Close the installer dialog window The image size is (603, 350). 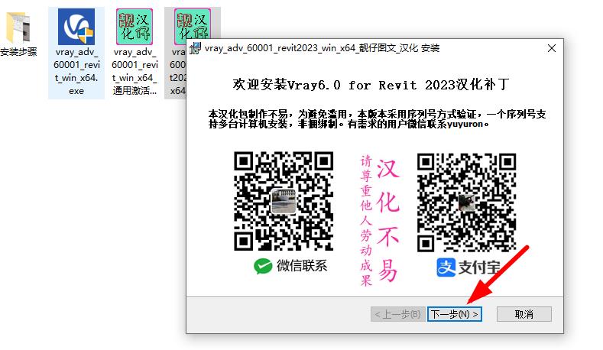tap(552, 48)
